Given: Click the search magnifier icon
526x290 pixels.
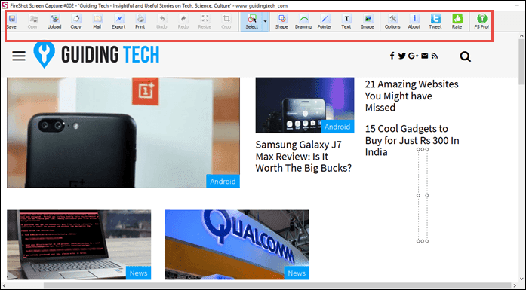Looking at the screenshot, I should coord(466,56).
